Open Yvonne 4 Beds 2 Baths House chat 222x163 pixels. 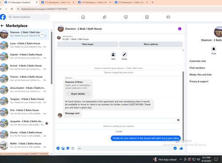24,79
